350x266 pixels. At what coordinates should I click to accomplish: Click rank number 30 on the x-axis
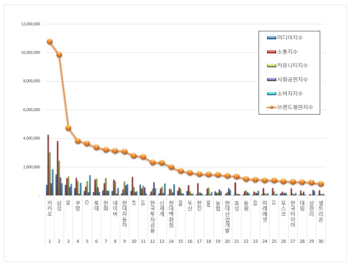pyautogui.click(x=321, y=241)
